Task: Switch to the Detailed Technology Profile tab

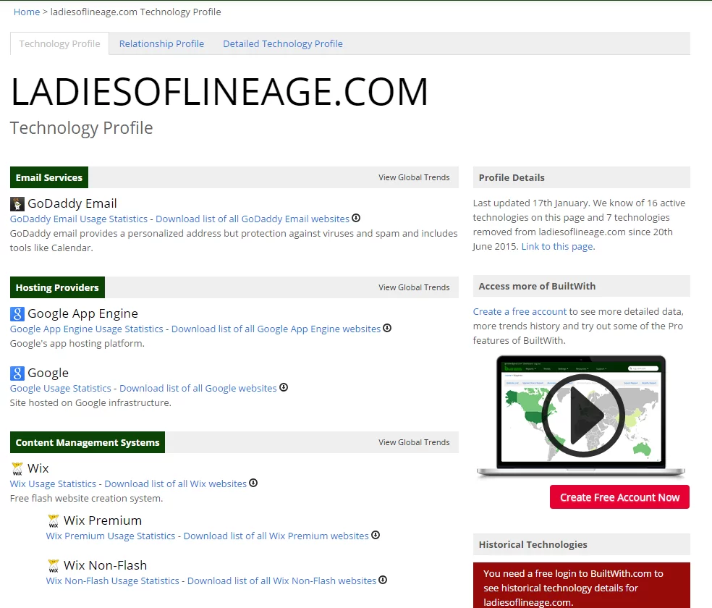Action: [x=283, y=43]
